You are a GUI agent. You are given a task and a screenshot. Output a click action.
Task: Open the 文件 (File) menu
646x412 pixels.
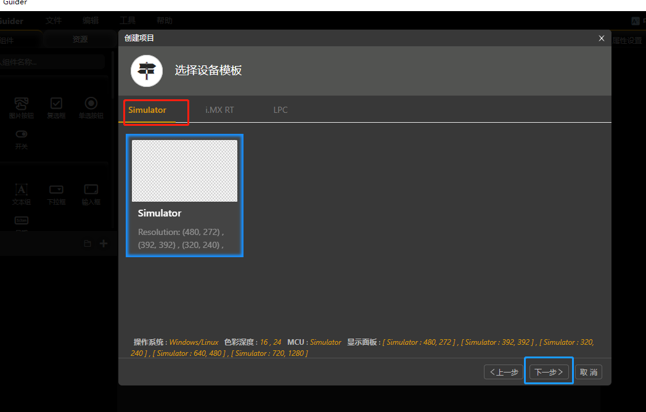(54, 20)
